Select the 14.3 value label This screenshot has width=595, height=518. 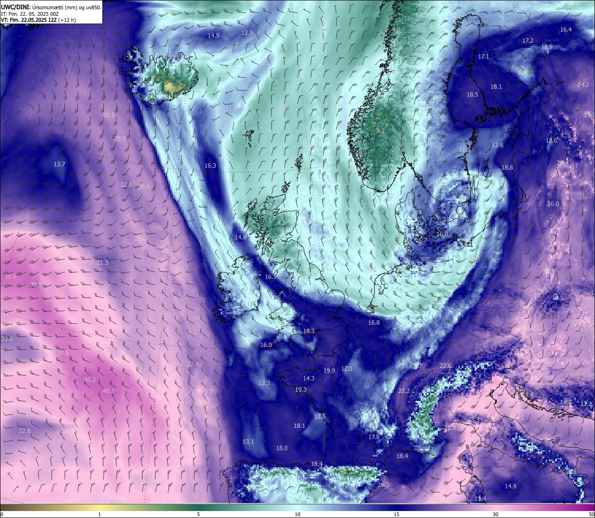(309, 379)
